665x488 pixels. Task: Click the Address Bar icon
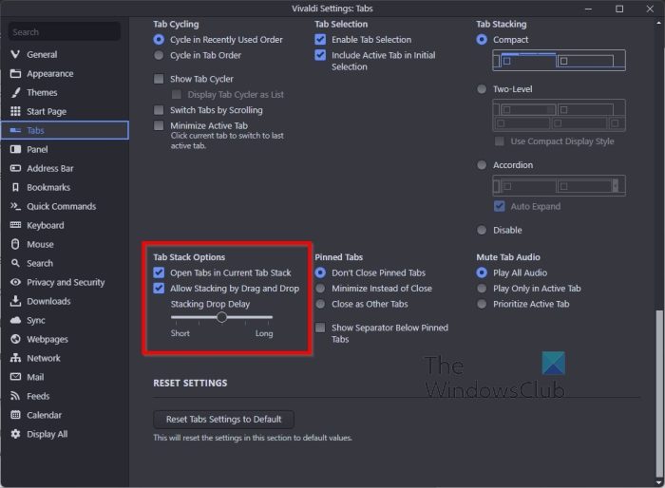point(15,168)
